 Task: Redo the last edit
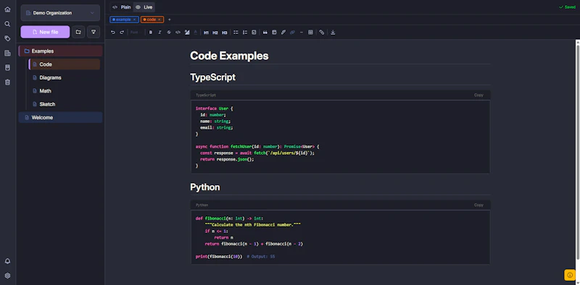click(x=122, y=33)
